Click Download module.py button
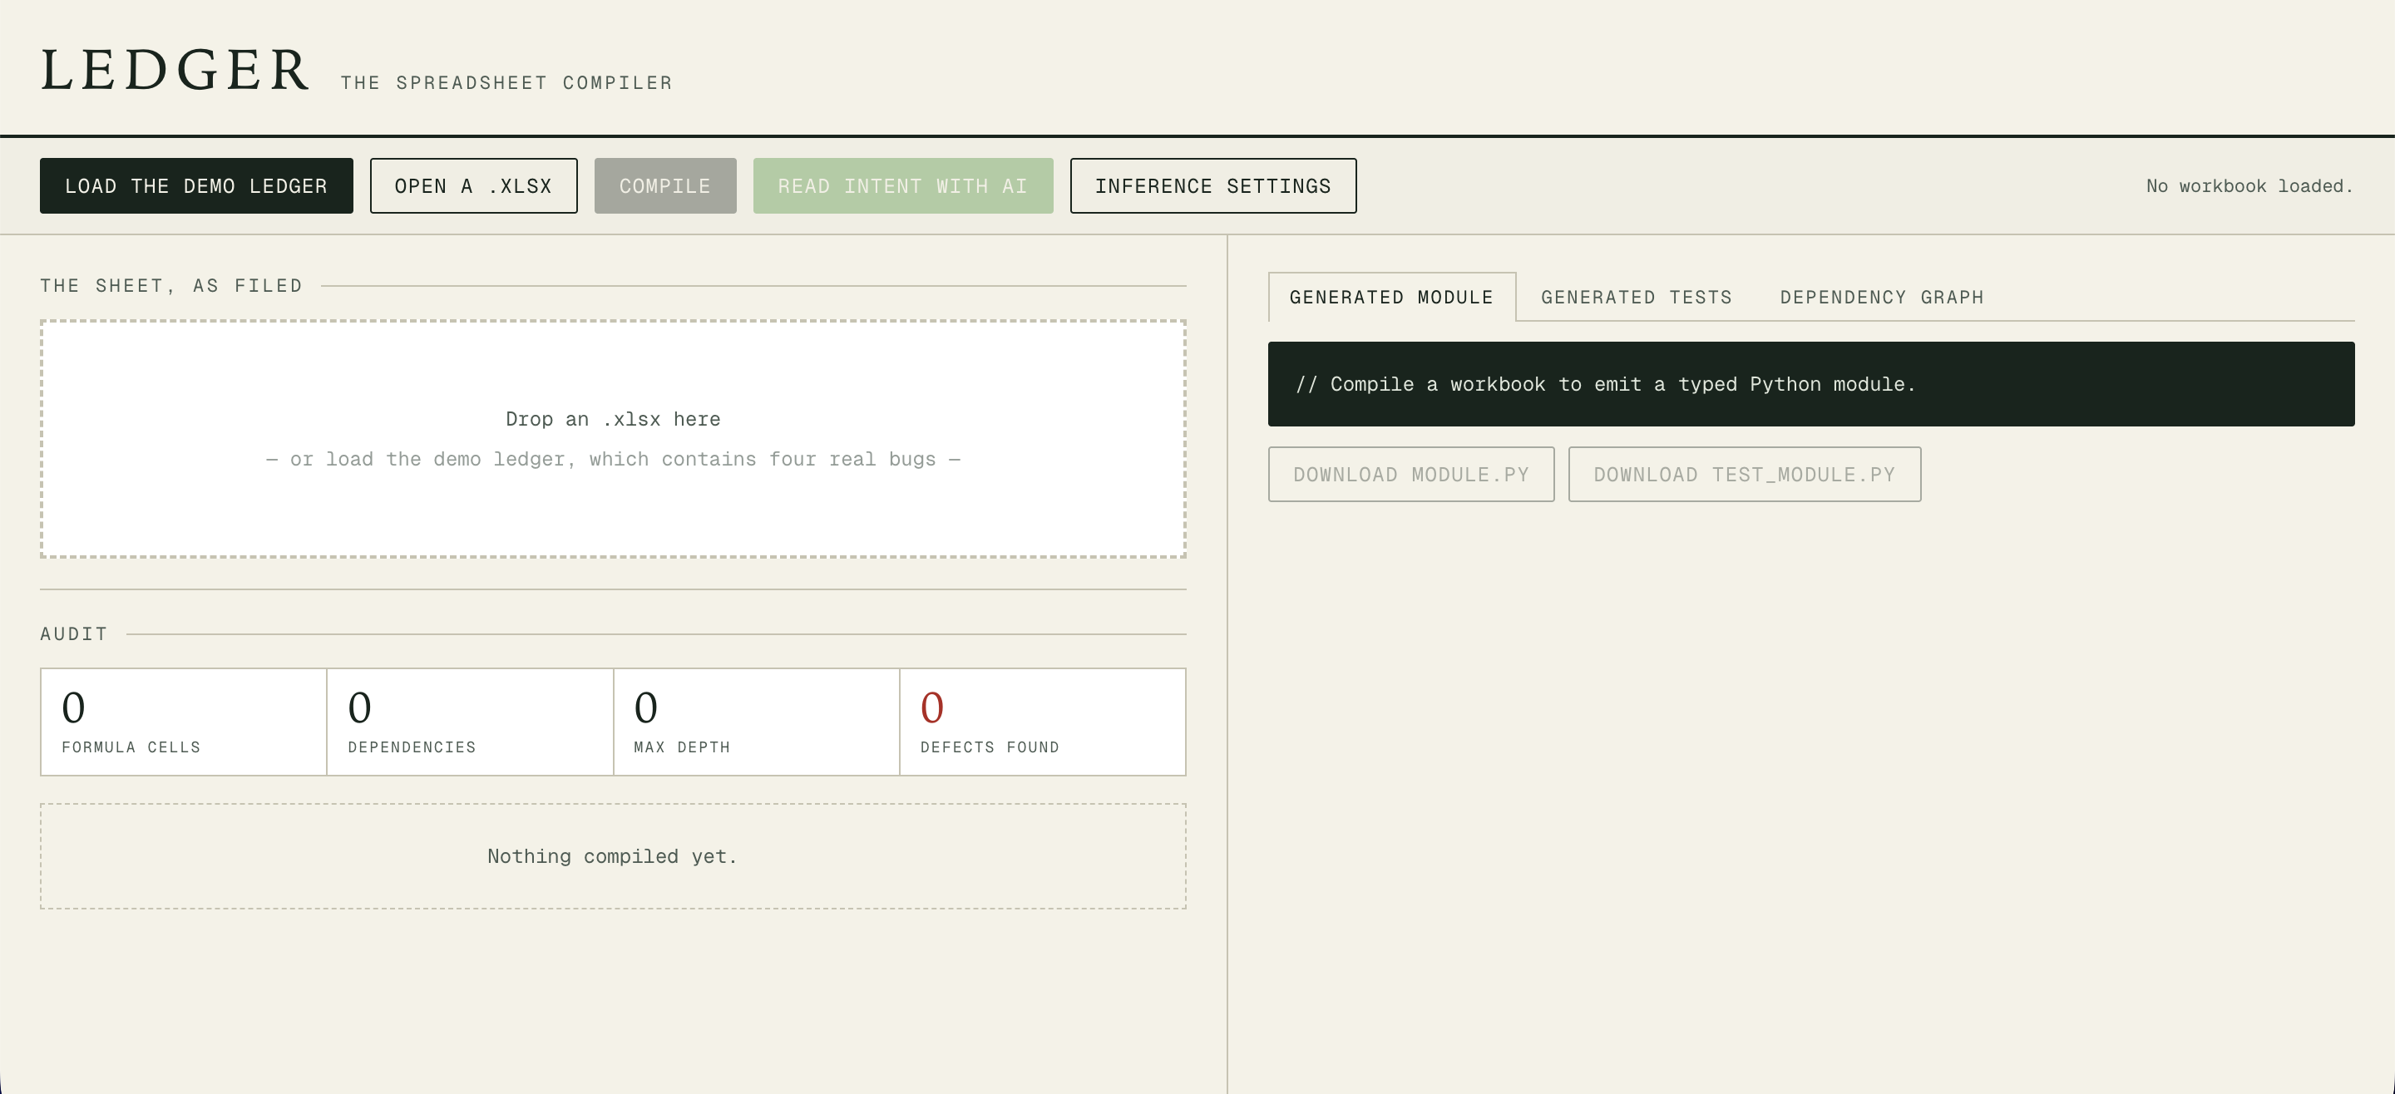This screenshot has height=1094, width=2395. tap(1410, 474)
